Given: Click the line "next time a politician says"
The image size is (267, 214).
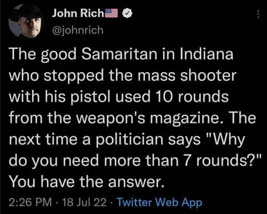Looking at the screenshot, I should pos(105,140).
